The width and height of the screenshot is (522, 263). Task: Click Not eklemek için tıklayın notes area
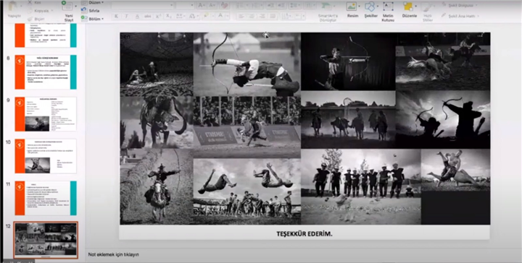(x=114, y=254)
